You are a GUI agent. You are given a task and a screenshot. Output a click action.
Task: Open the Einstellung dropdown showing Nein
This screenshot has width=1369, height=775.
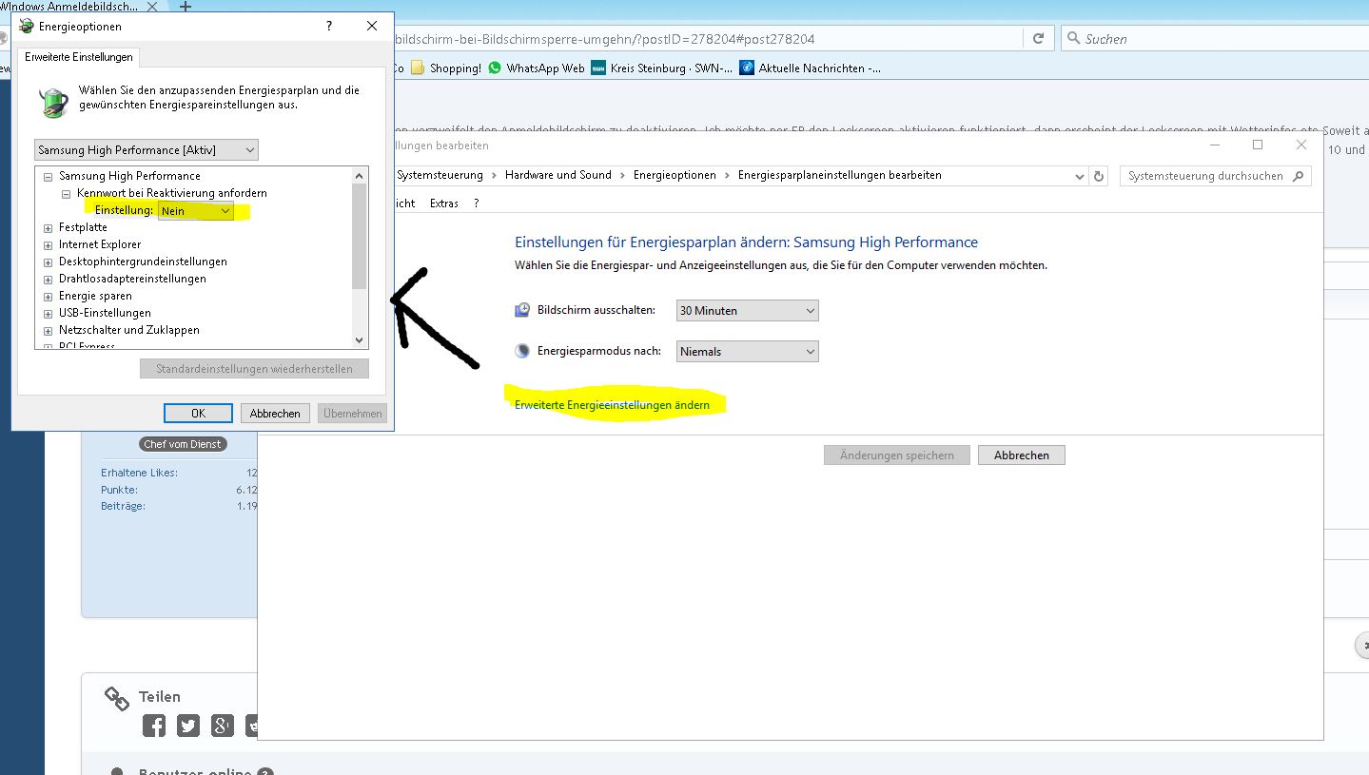click(196, 211)
